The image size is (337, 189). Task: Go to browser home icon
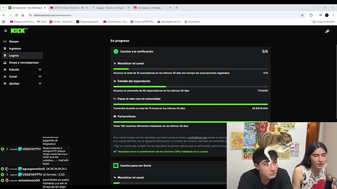click(x=23, y=15)
